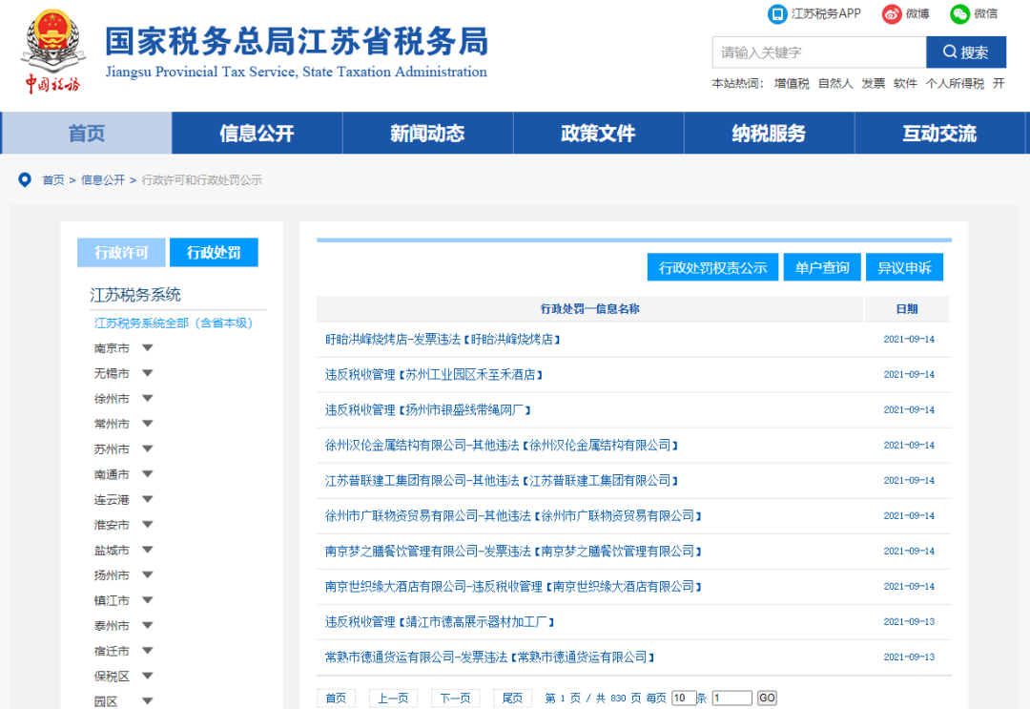Click the 行政处罚权责公示 button

[x=712, y=267]
